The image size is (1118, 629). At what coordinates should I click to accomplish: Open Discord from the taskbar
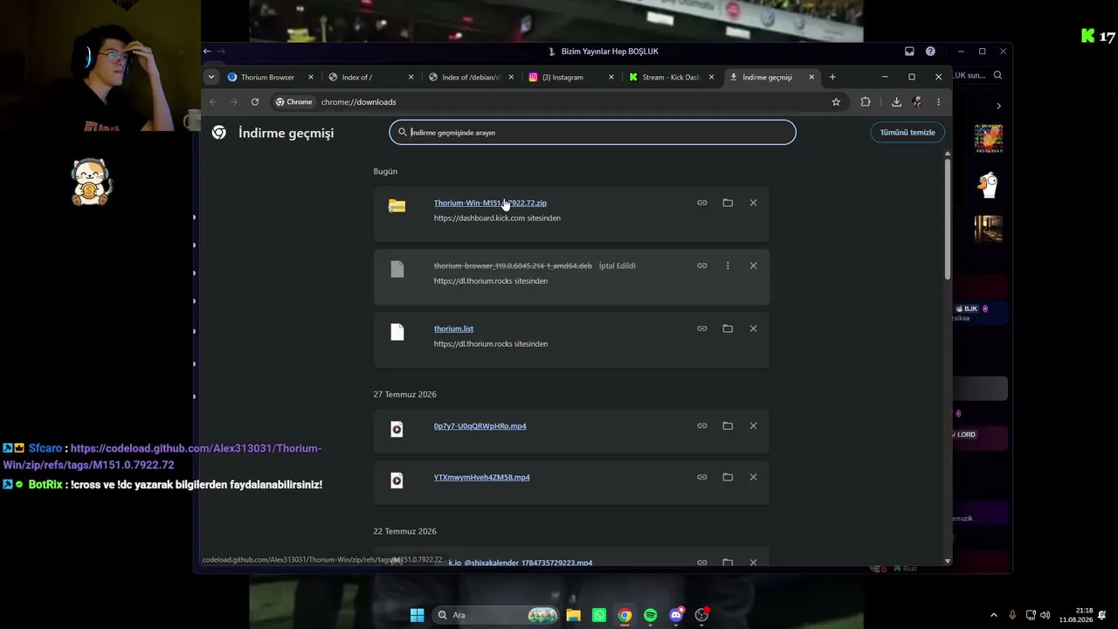[x=676, y=615]
